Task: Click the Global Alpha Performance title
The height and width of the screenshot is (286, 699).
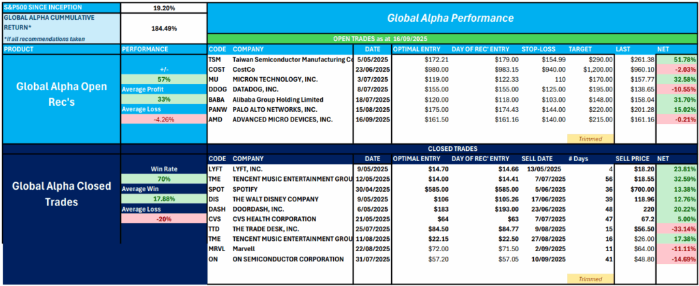Action: pyautogui.click(x=452, y=18)
